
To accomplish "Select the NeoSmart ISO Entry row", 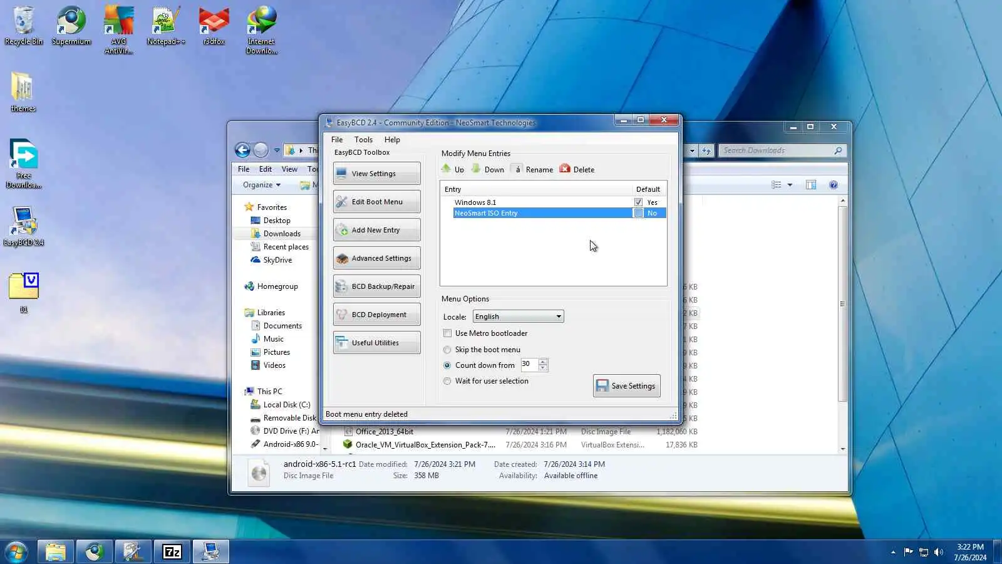I will point(559,213).
